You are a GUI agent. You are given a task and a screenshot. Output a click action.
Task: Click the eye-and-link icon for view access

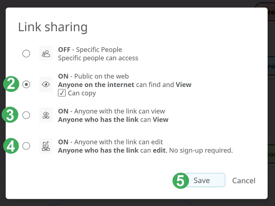coord(46,115)
